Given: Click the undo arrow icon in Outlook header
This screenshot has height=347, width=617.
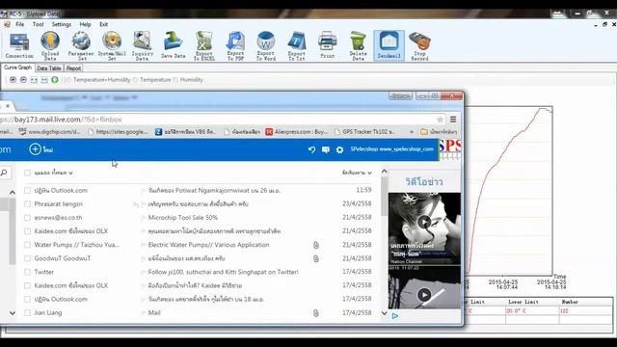Looking at the screenshot, I should 311,149.
